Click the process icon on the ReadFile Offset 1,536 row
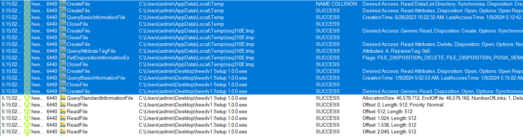The width and height of the screenshot is (523, 136). (x=27, y=125)
